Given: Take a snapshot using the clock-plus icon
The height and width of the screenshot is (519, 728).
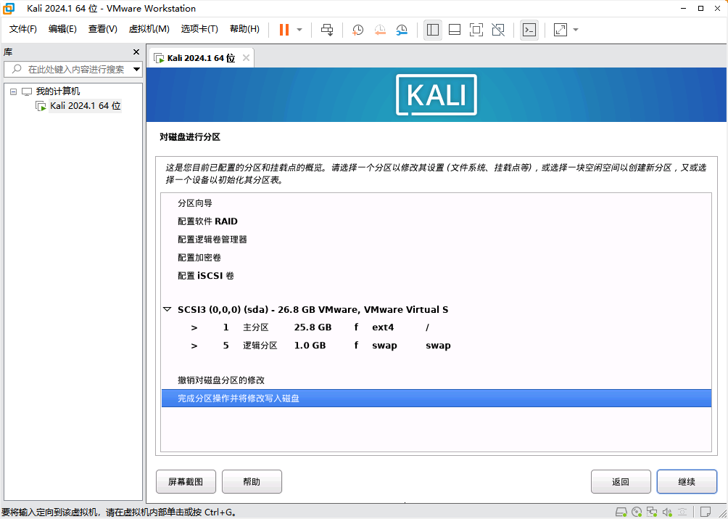Looking at the screenshot, I should 358,30.
